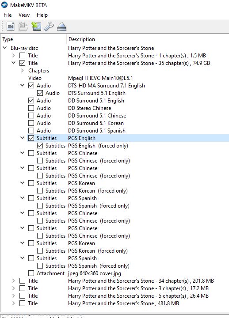The width and height of the screenshot is (229, 318).
Task: Click the MakeMKV BETA title bar text
Action: point(28,5)
